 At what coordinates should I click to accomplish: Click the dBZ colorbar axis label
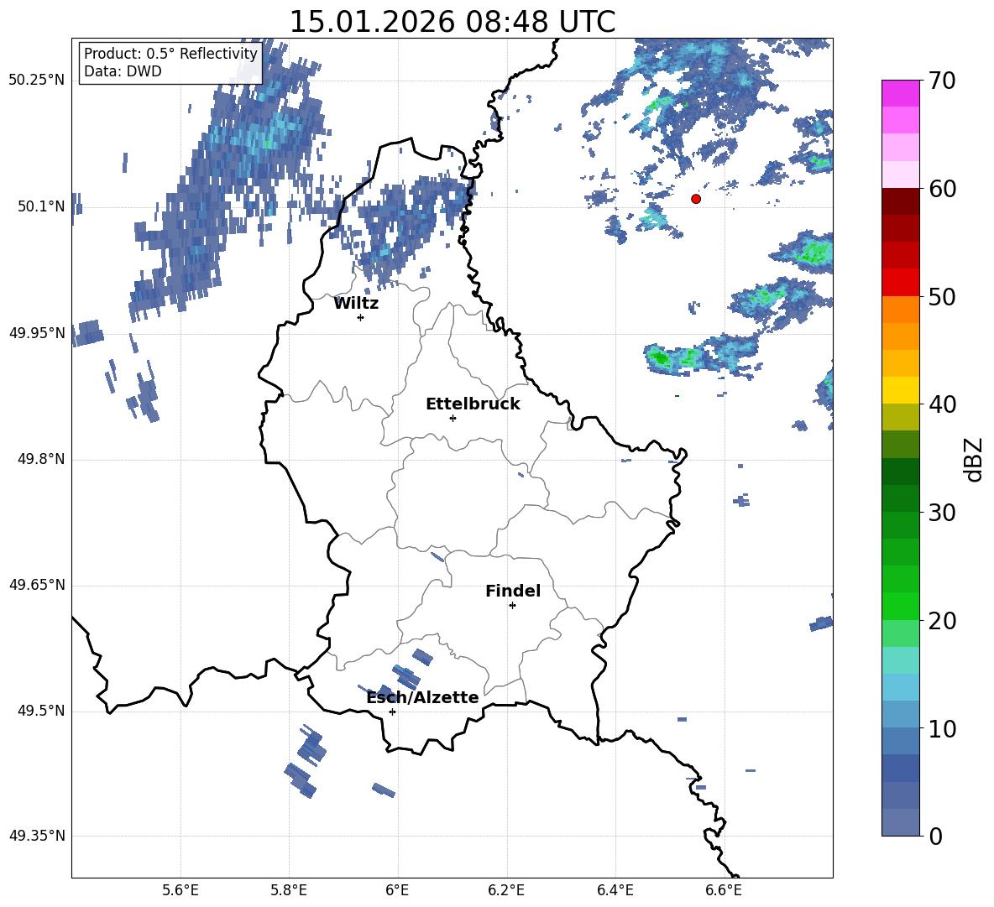tap(974, 459)
